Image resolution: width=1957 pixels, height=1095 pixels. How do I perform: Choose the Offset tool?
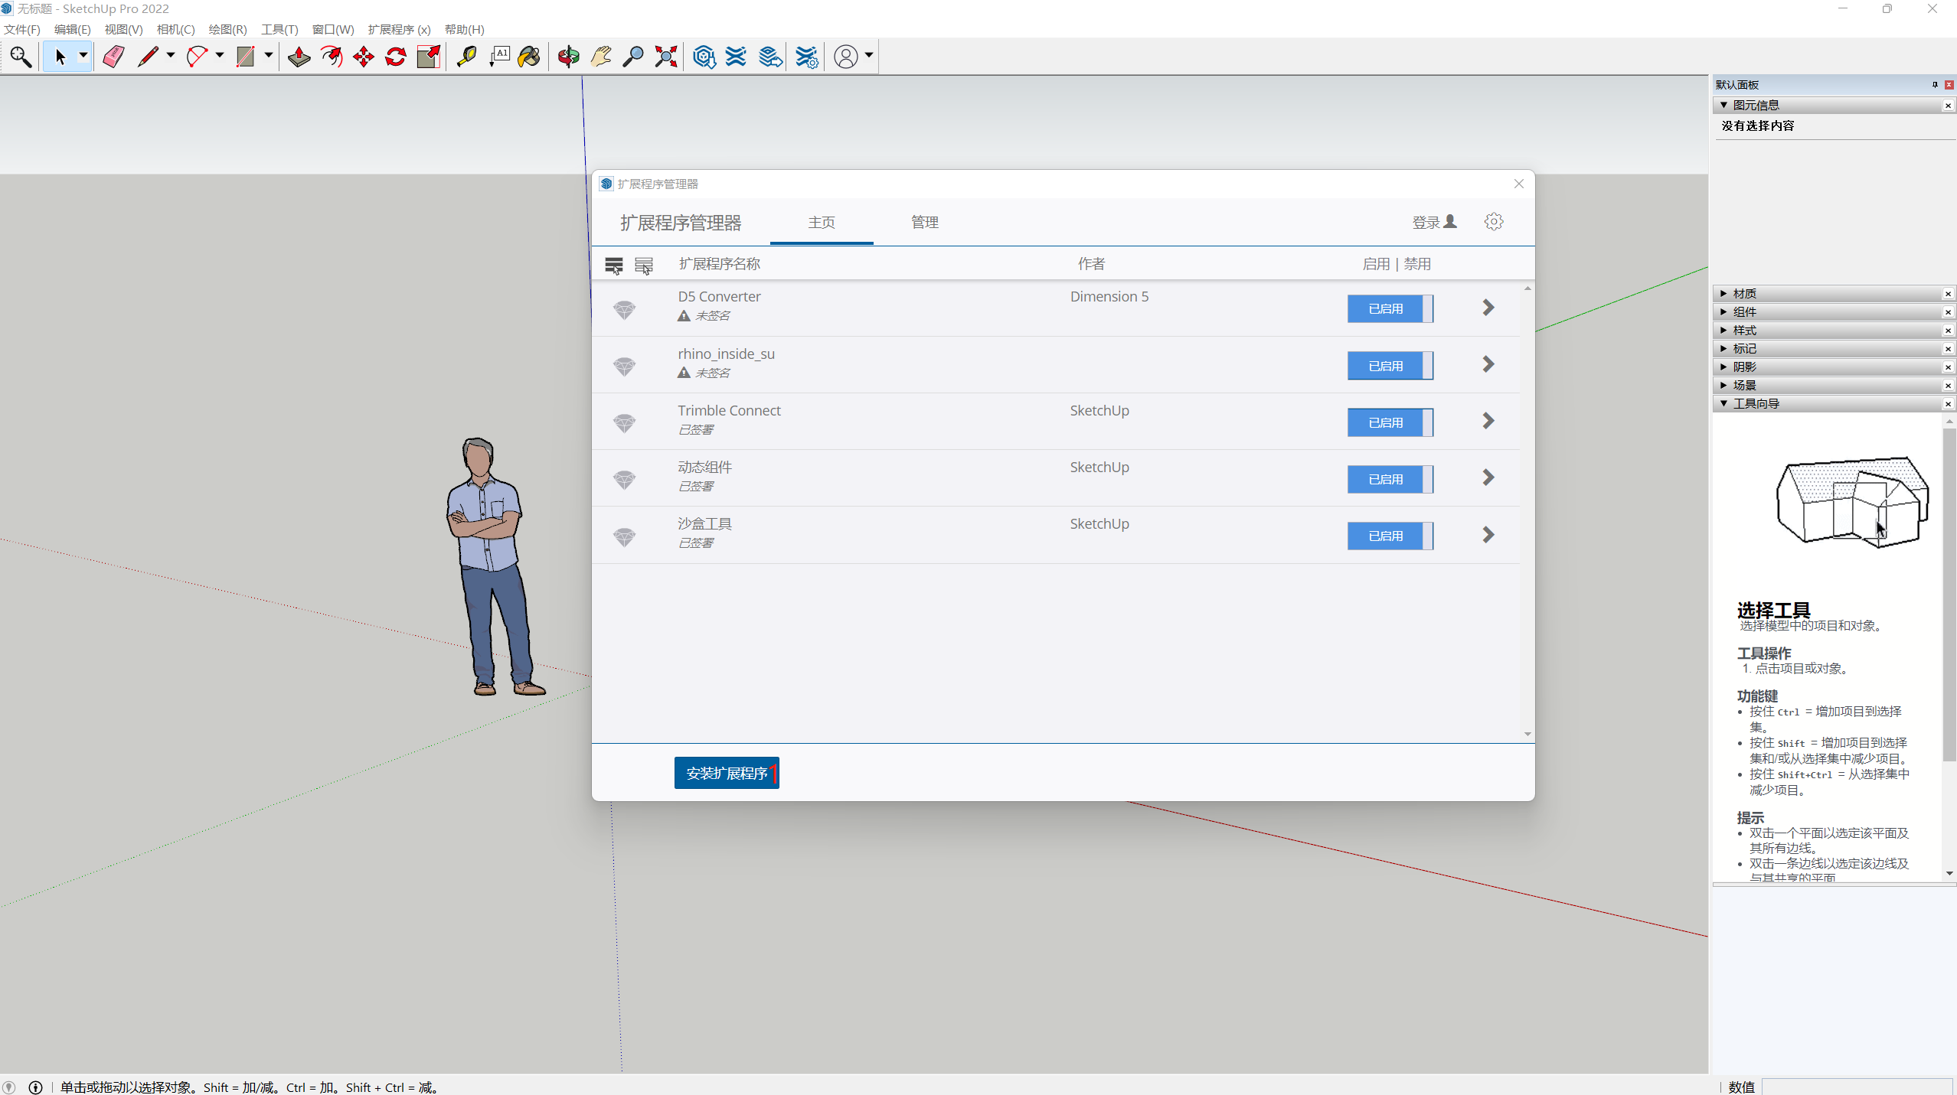point(332,57)
